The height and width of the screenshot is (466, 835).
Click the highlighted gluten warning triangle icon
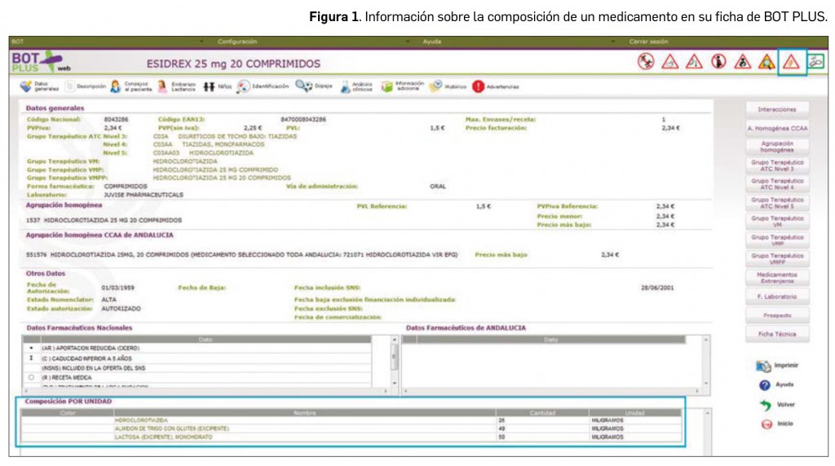click(790, 62)
